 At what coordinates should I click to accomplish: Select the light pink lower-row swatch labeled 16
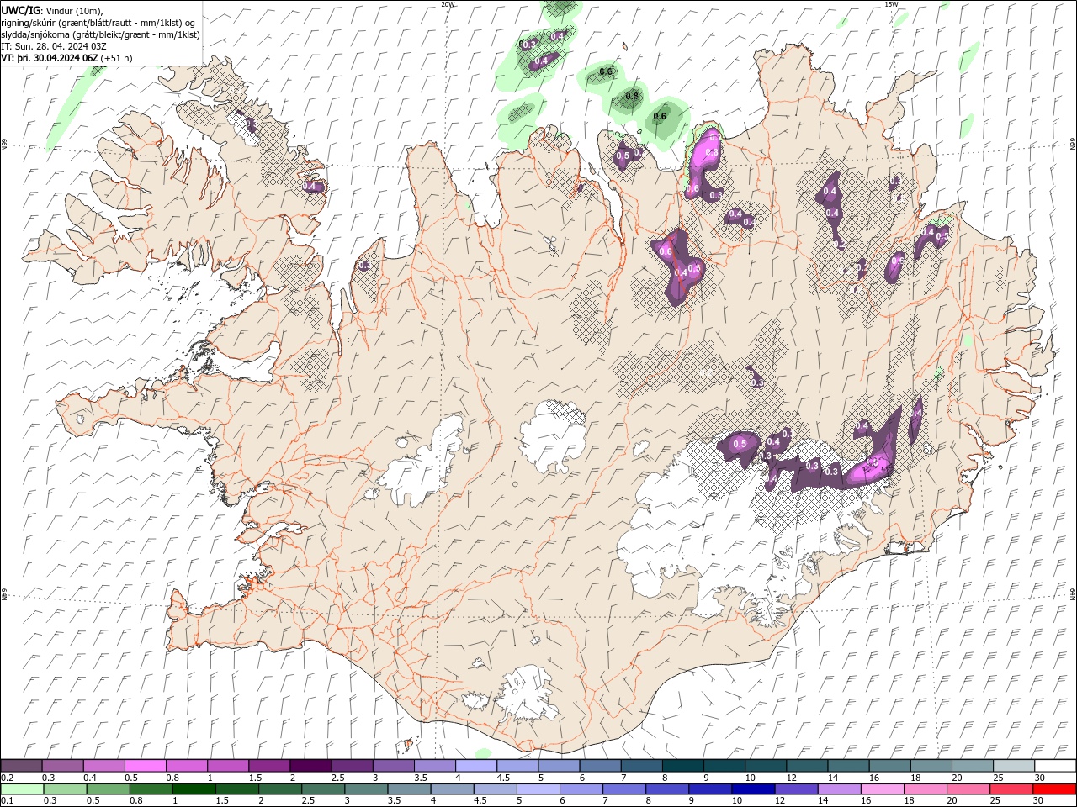coord(883,789)
